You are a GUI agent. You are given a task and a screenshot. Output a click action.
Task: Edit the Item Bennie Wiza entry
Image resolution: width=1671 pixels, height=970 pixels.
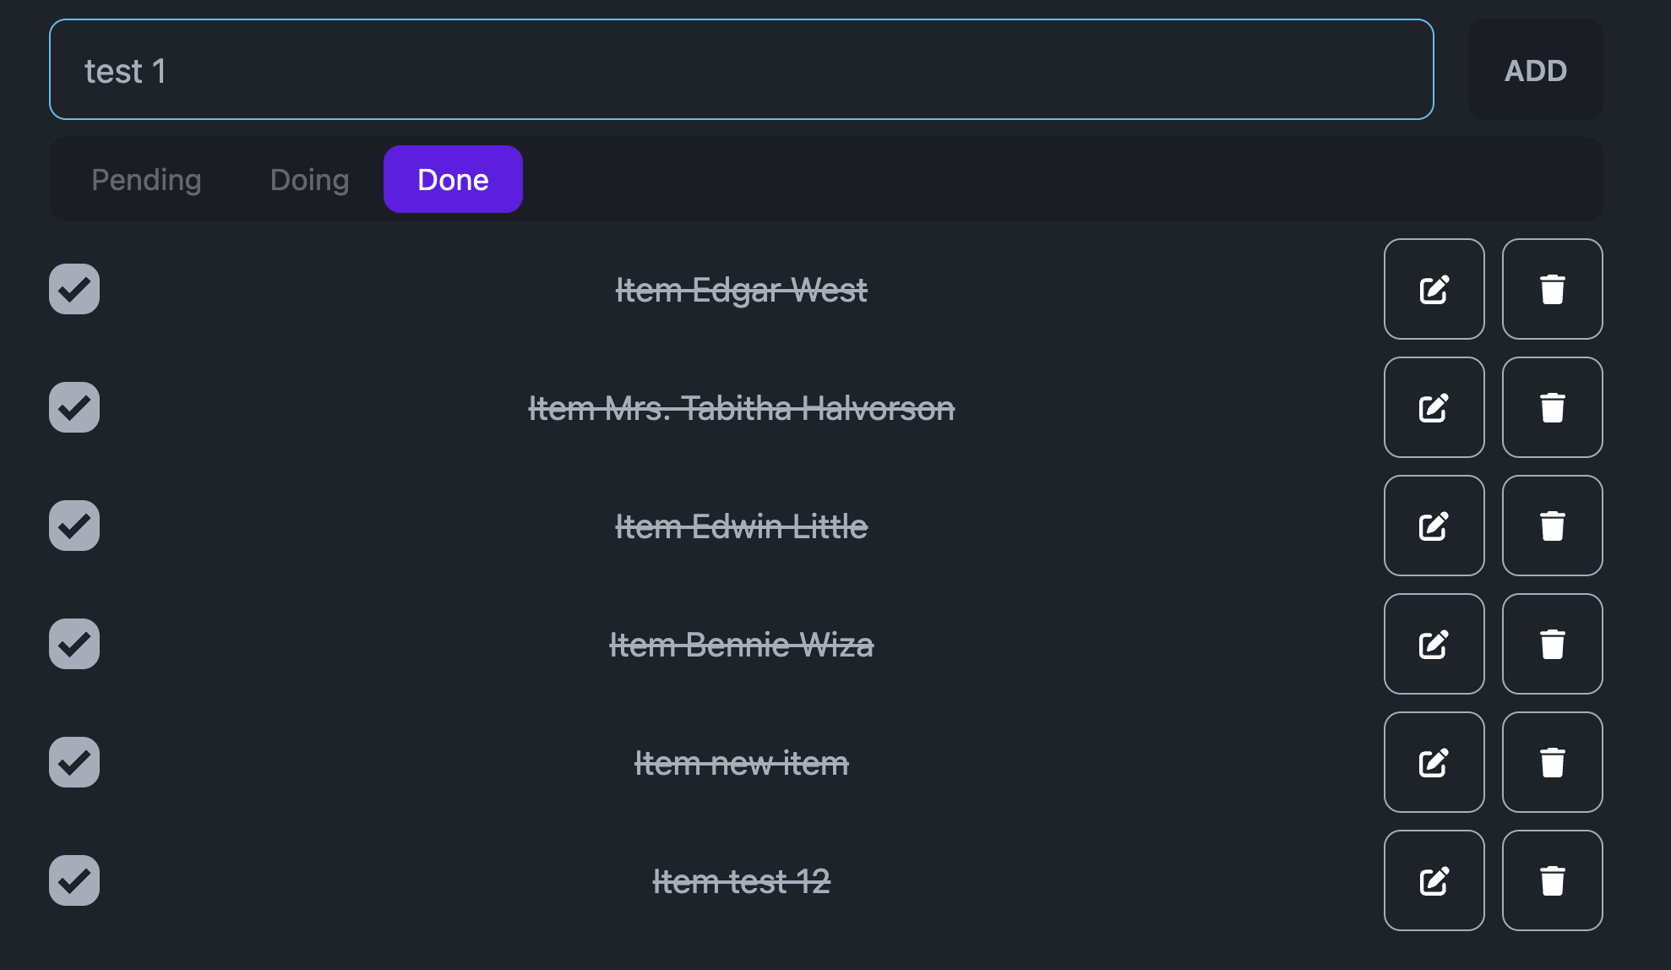point(1434,644)
